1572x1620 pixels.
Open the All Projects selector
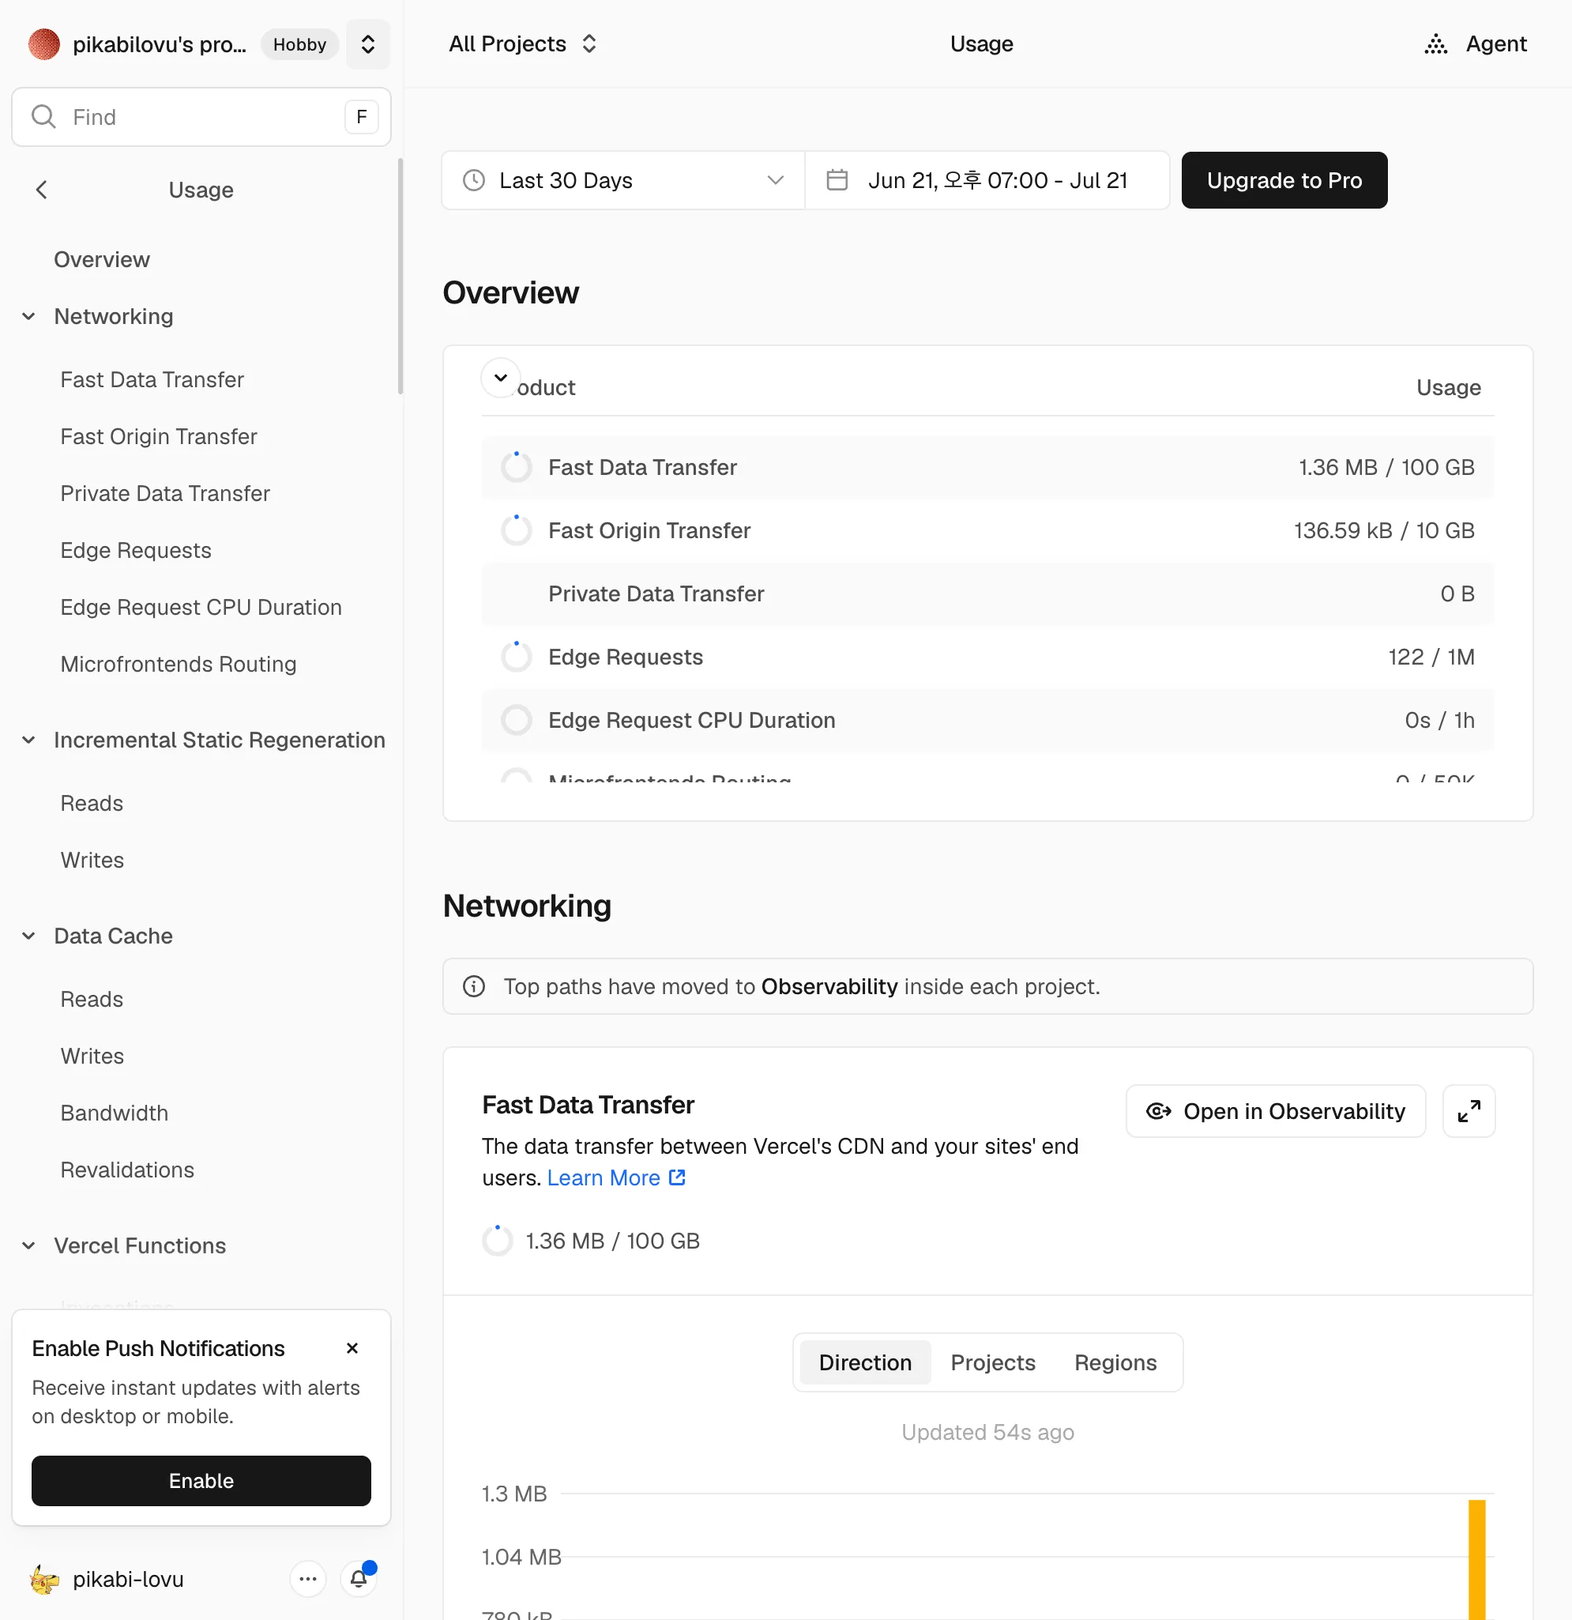click(523, 43)
